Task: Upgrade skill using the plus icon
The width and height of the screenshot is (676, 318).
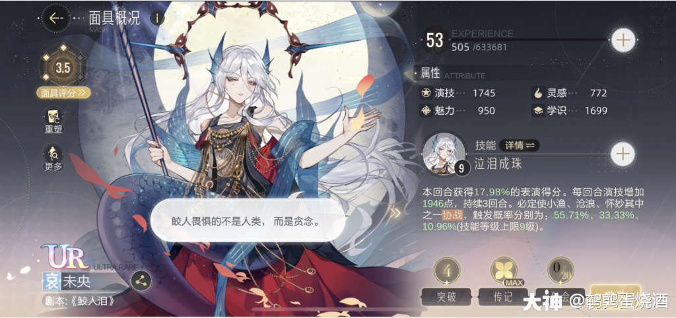Action: tap(623, 154)
